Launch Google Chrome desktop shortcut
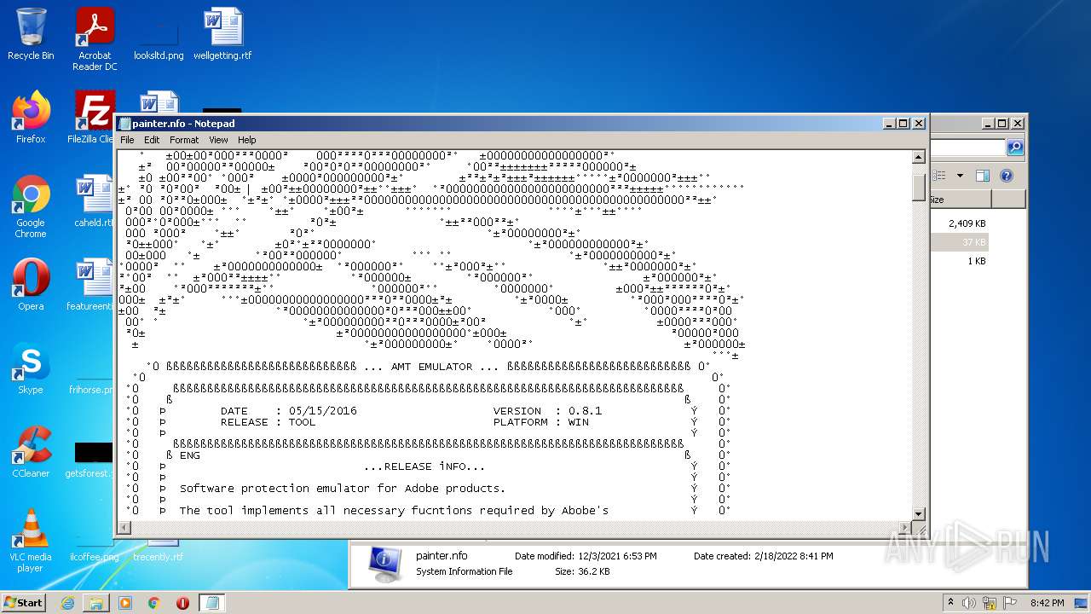The width and height of the screenshot is (1091, 614). (x=31, y=207)
